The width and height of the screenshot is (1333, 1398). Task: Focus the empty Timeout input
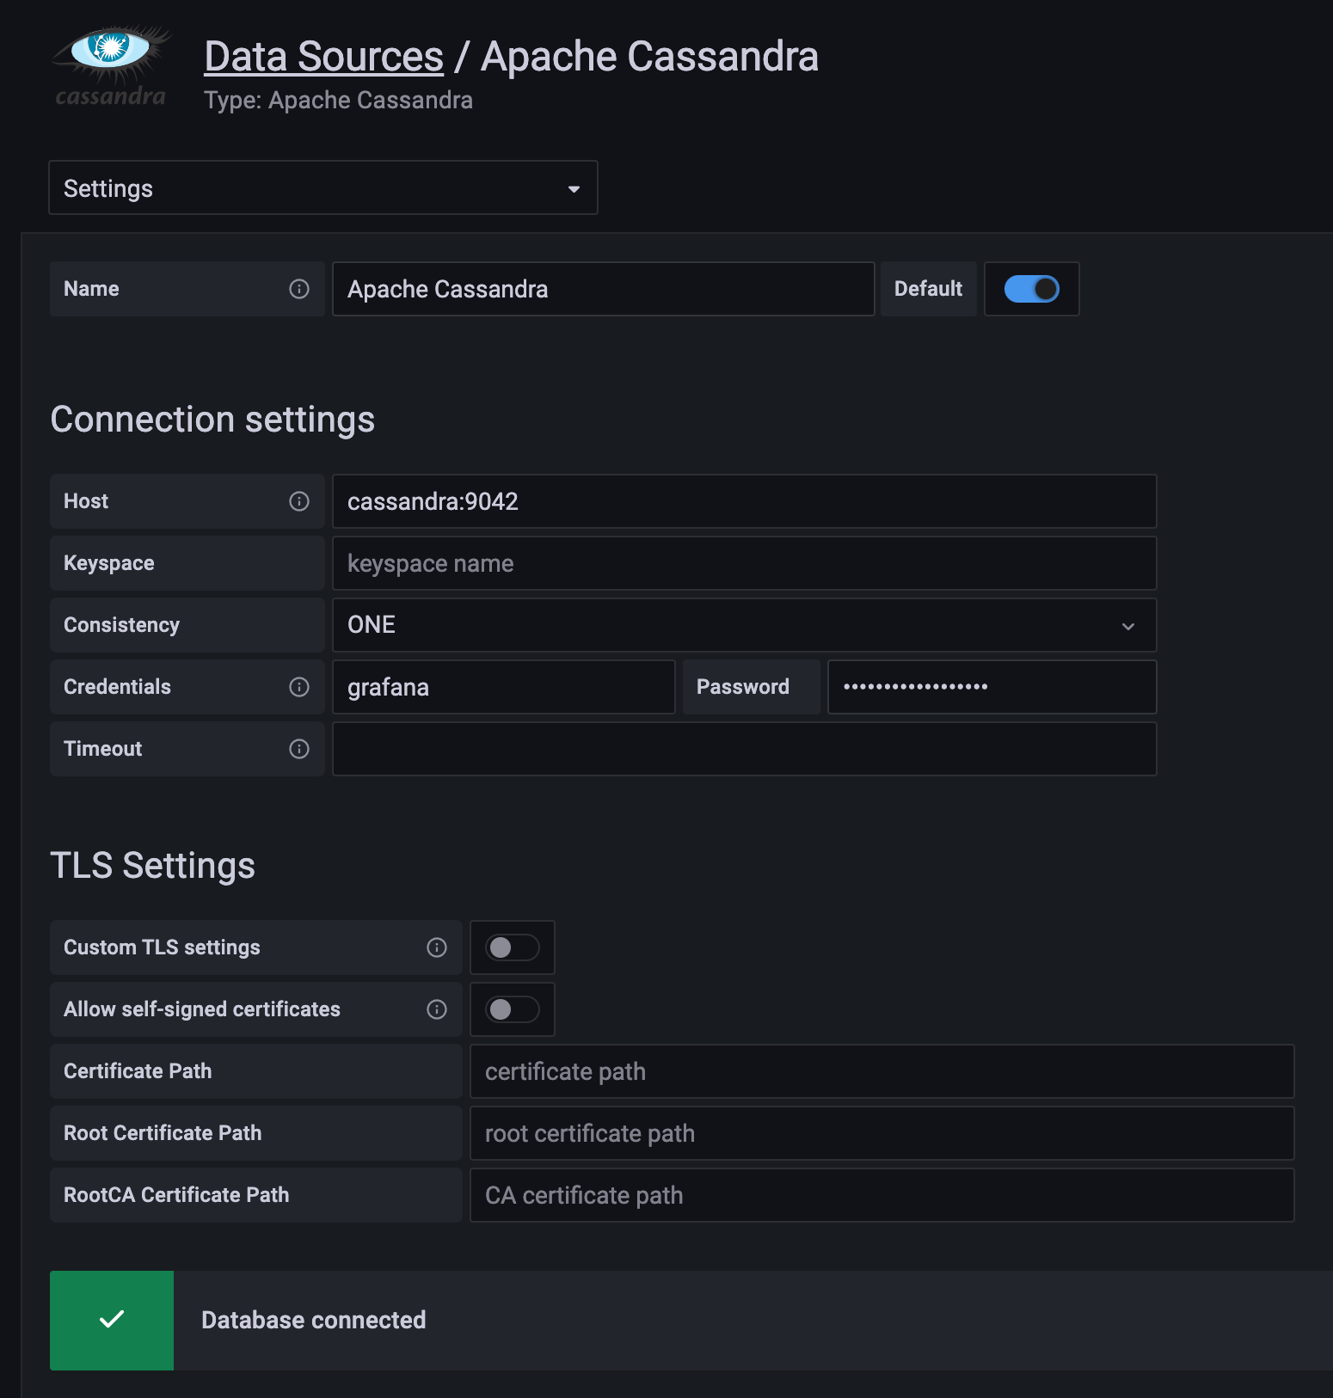[x=745, y=749]
